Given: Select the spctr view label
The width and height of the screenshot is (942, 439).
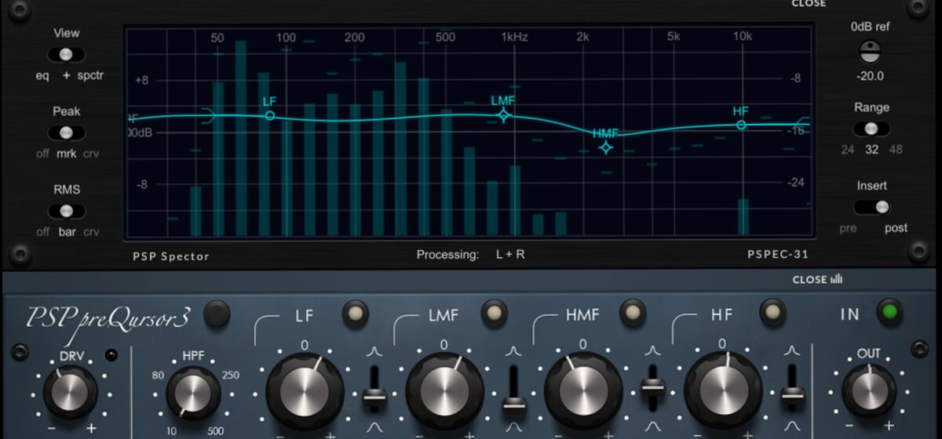Looking at the screenshot, I should pyautogui.click(x=90, y=76).
